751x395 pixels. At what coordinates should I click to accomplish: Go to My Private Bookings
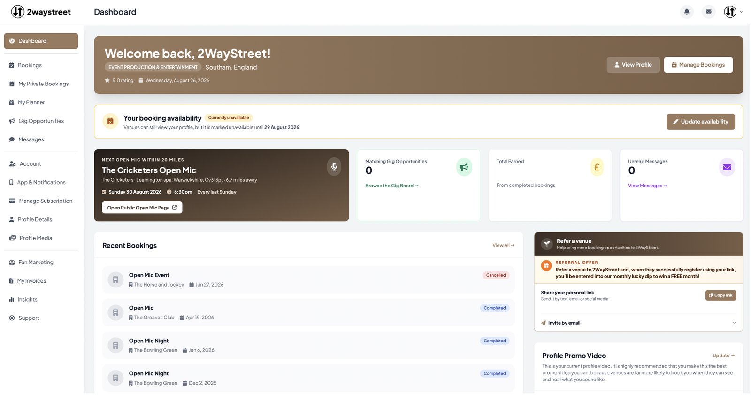coord(41,84)
